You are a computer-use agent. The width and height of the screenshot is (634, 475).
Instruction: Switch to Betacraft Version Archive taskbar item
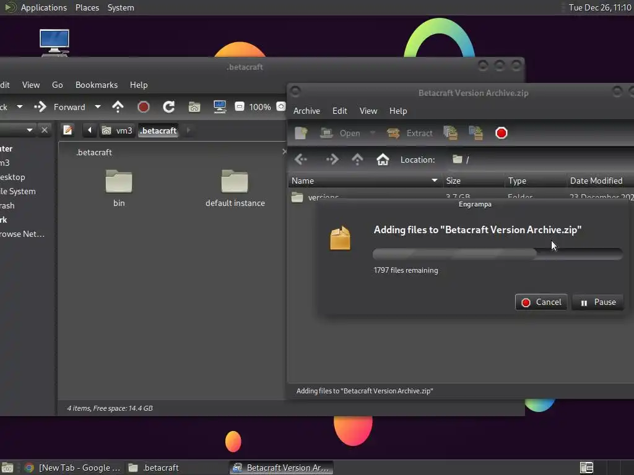coord(282,468)
